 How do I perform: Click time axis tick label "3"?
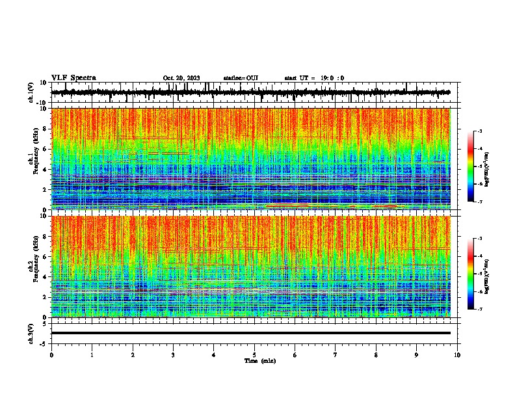(173, 355)
